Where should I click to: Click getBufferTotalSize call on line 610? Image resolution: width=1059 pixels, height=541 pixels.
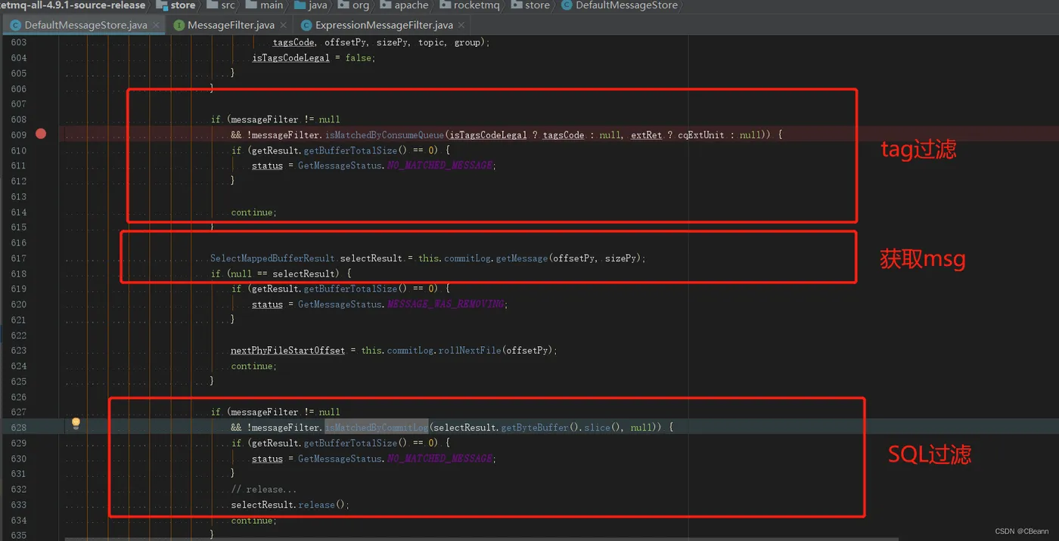(x=350, y=150)
